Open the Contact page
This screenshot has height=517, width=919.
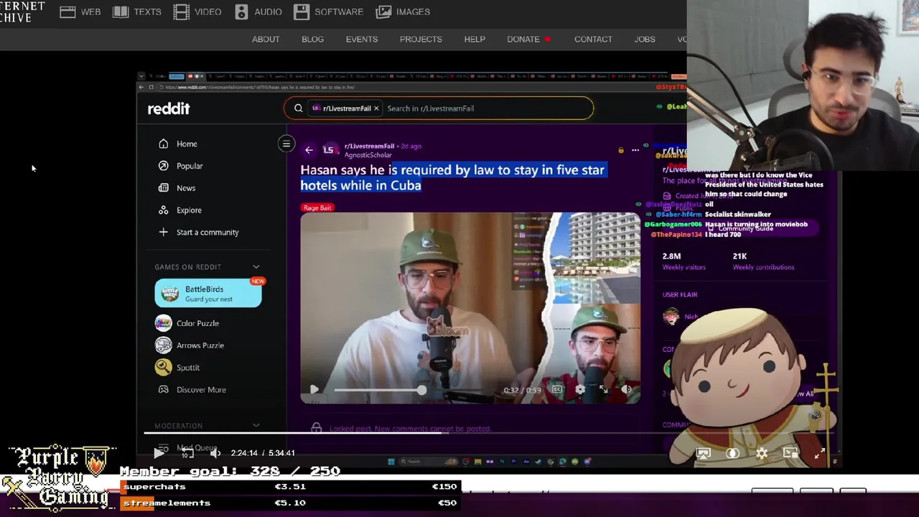[593, 39]
